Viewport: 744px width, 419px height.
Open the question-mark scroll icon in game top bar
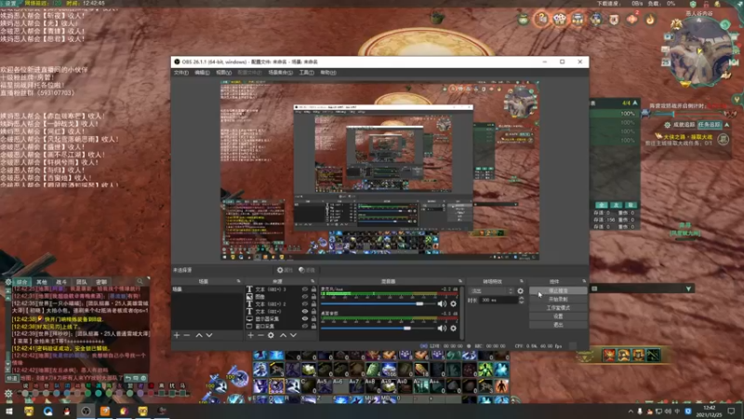click(542, 19)
